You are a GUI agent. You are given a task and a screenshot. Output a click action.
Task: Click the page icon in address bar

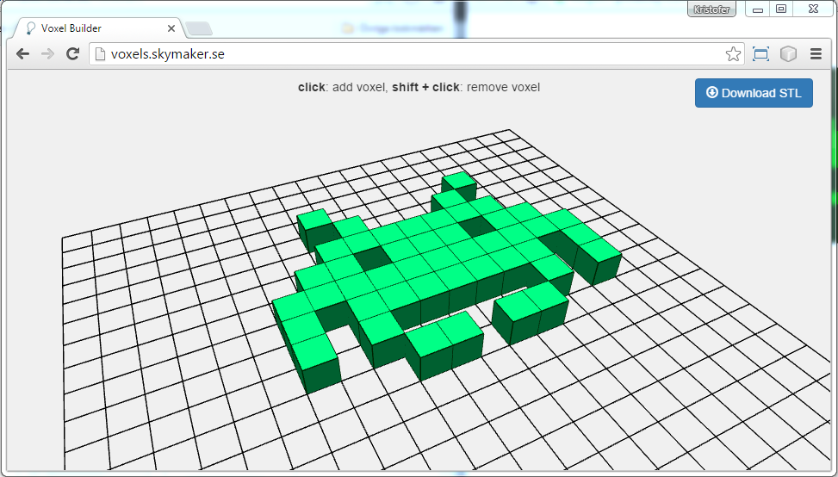pos(100,54)
